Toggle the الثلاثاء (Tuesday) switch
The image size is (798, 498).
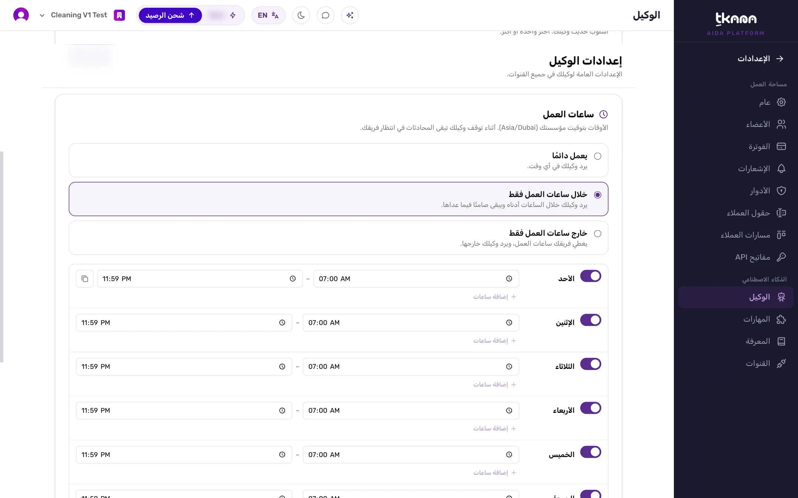(x=590, y=364)
